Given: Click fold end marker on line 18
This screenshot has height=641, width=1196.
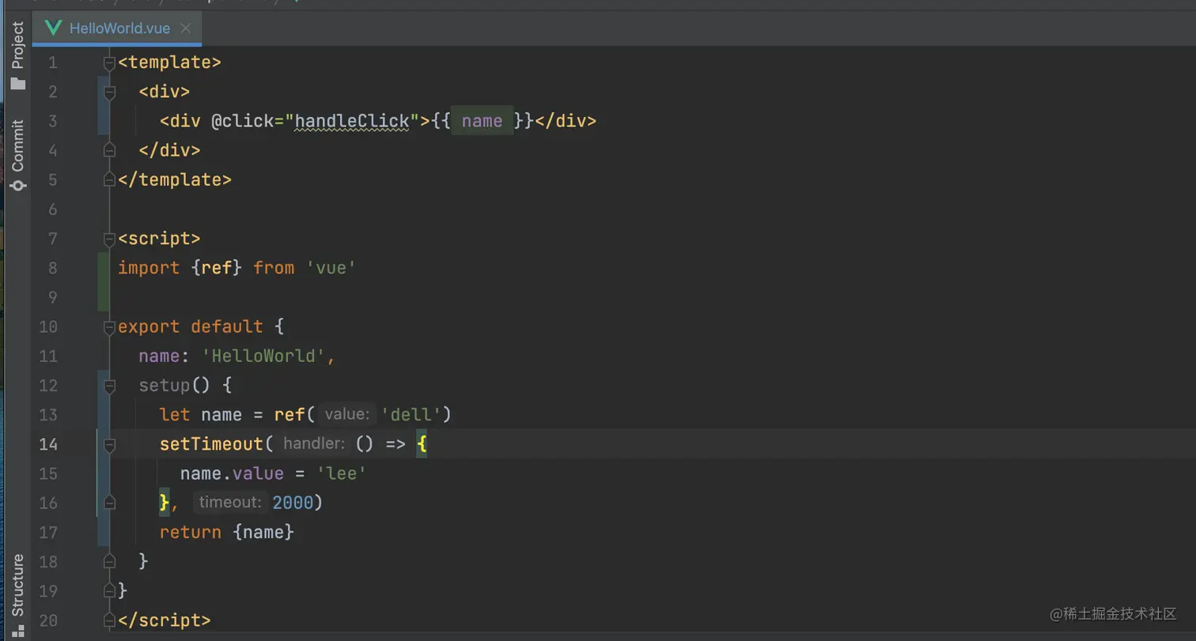Looking at the screenshot, I should coord(110,561).
